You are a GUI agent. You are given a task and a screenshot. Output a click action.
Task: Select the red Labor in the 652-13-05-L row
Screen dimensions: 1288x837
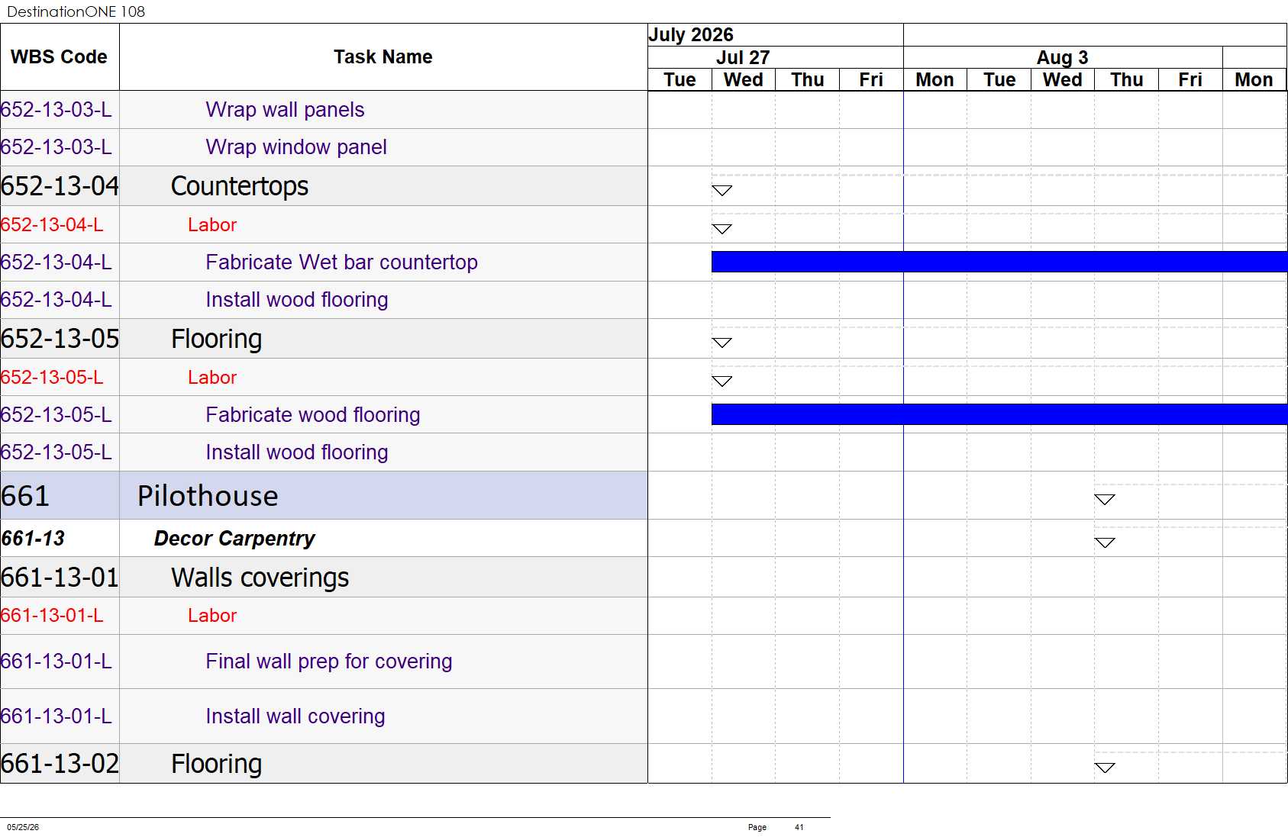pyautogui.click(x=212, y=378)
